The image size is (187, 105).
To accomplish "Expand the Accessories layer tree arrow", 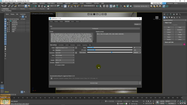I will tap(8, 23).
